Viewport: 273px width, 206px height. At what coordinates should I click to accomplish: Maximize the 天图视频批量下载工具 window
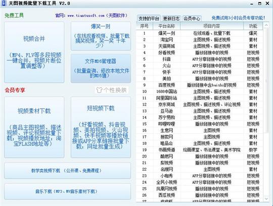(259, 4)
